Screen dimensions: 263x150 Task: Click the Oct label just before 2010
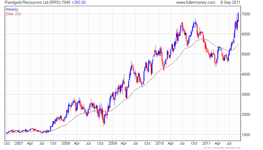click(147, 144)
